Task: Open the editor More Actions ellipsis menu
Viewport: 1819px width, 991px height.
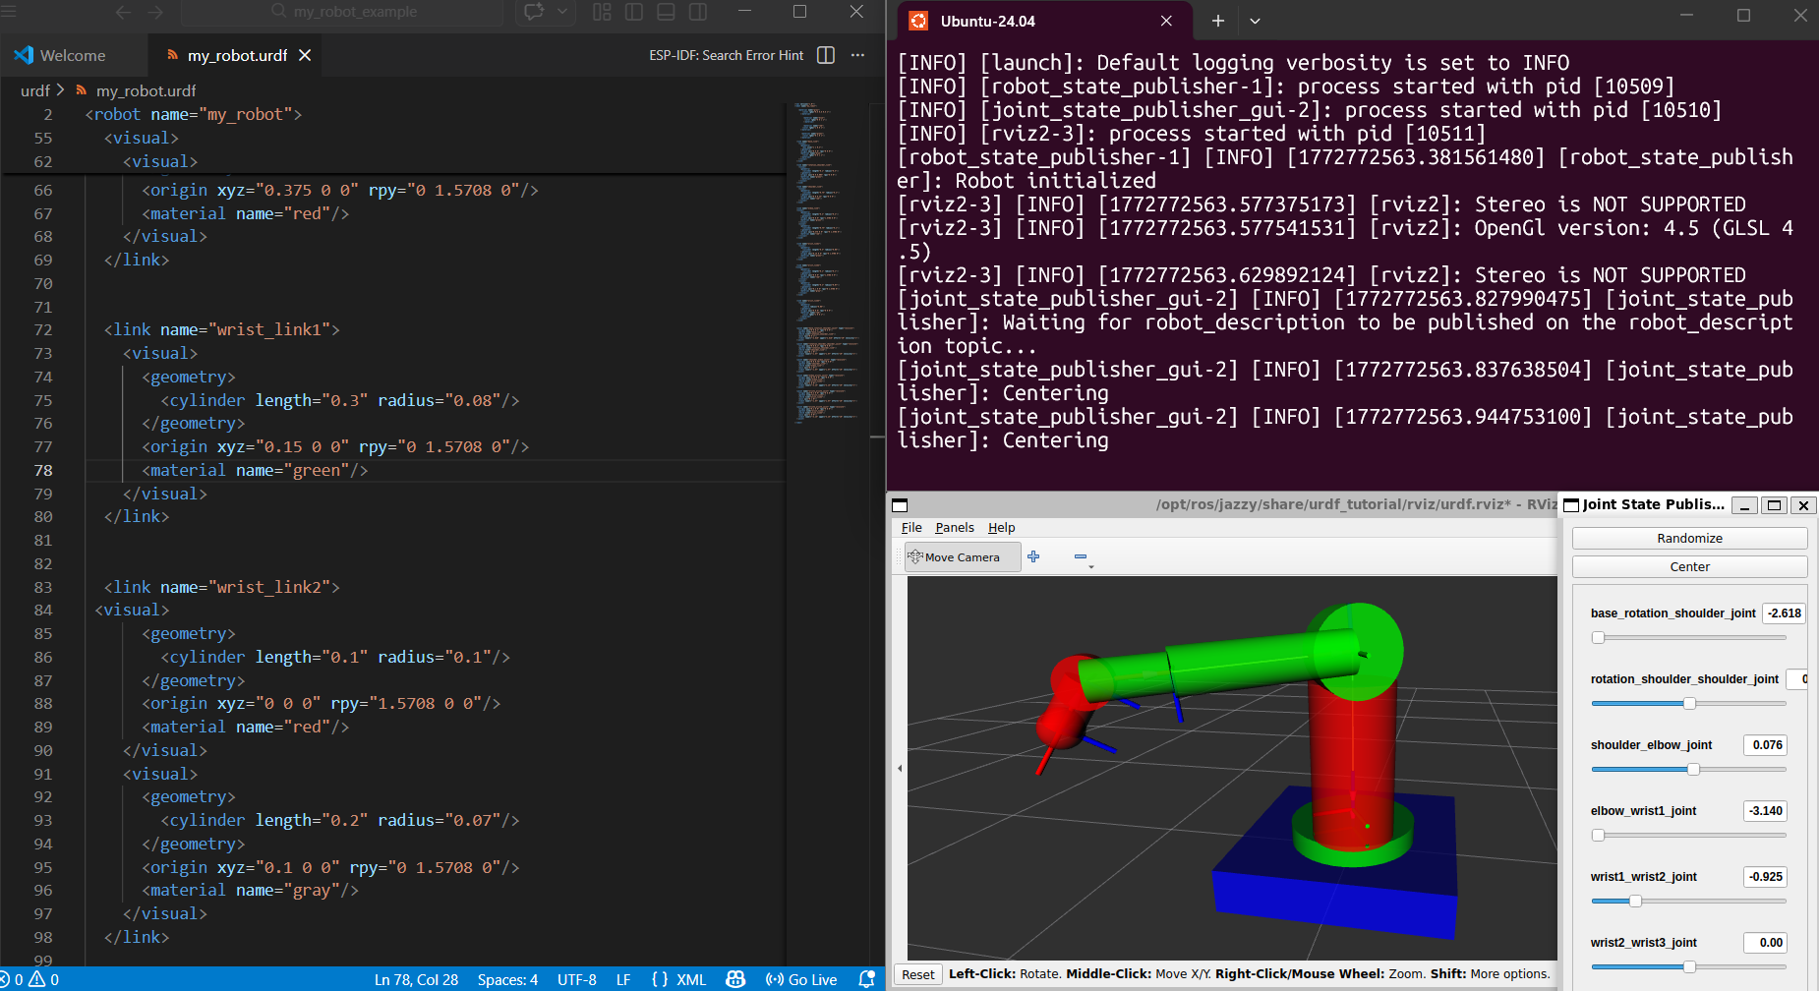Action: pyautogui.click(x=857, y=55)
